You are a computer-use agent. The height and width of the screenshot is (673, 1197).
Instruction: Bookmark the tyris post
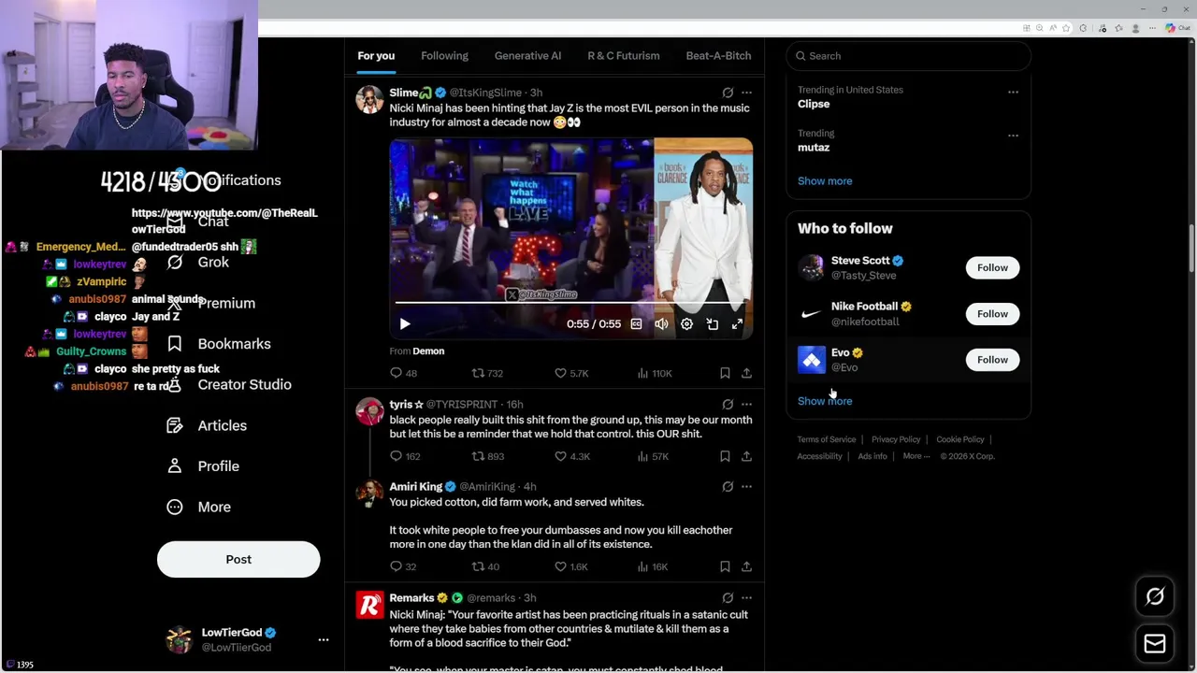[x=725, y=456]
